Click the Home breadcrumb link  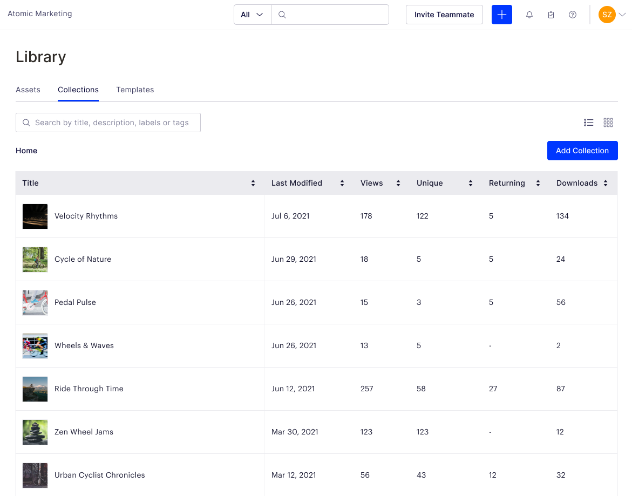pos(26,151)
